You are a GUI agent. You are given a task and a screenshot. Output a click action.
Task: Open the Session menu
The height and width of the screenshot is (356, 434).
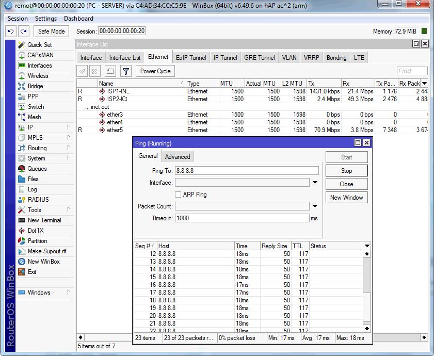pyautogui.click(x=18, y=19)
